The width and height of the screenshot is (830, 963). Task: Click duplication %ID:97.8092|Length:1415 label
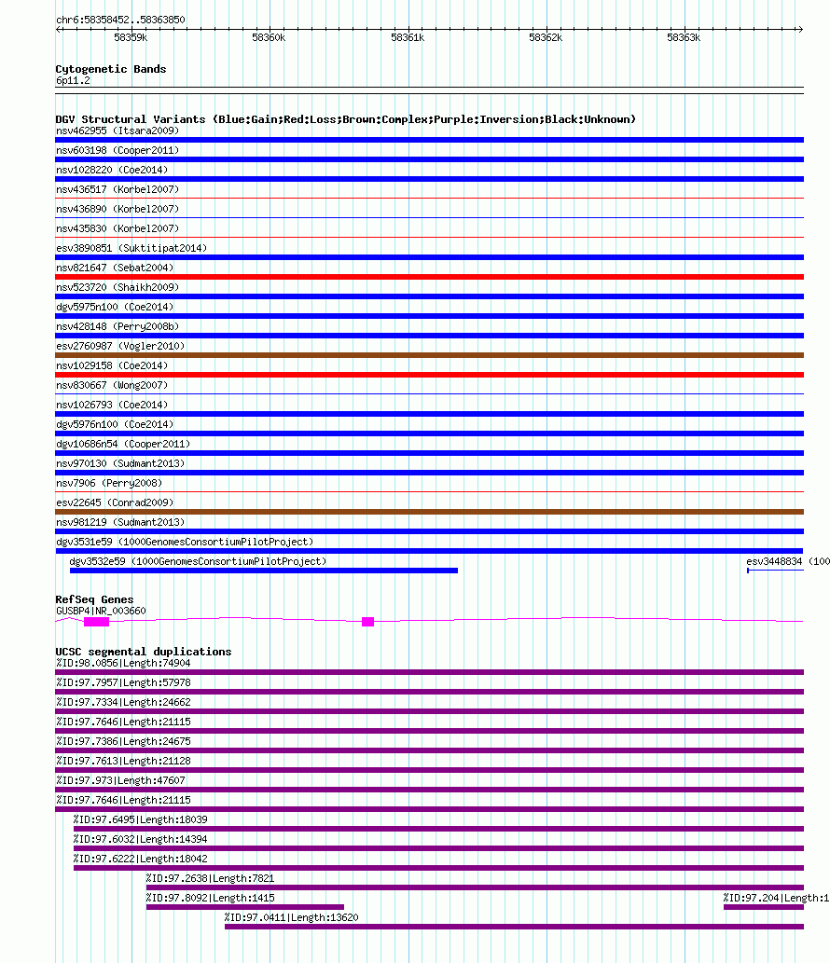point(210,898)
